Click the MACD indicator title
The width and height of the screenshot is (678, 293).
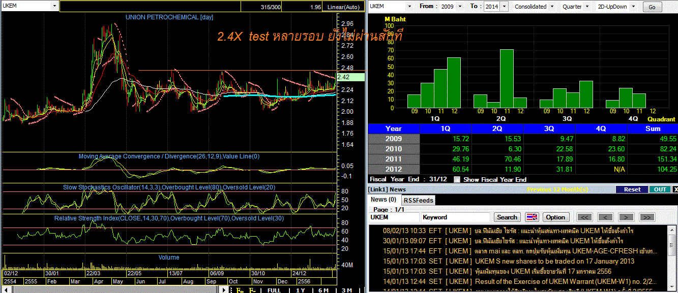coord(169,156)
